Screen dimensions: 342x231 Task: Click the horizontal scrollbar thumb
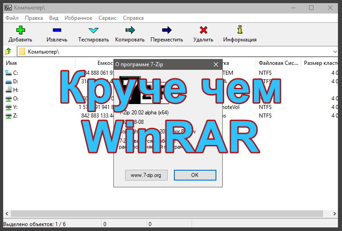point(167,213)
